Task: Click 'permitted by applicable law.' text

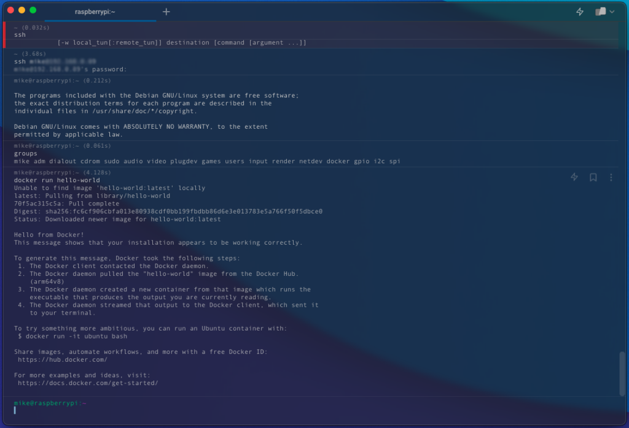Action: tap(68, 134)
